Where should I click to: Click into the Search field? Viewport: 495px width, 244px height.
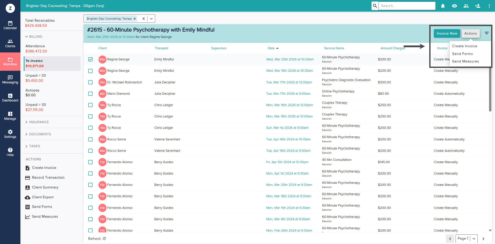coord(407,6)
